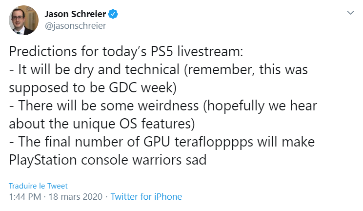
Task: Click the blue verified badge
Action: [113, 14]
